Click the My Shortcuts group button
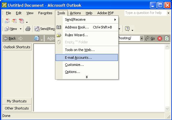This screenshot has height=120, width=172. [x=17, y=101]
